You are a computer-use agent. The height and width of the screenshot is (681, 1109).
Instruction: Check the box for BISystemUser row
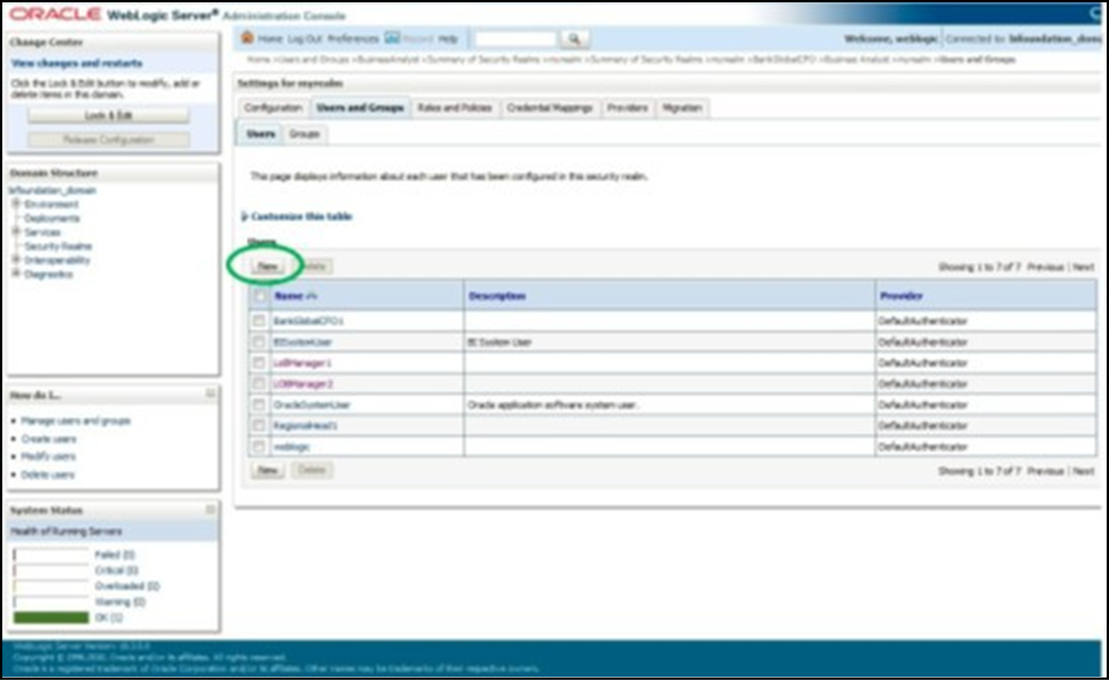pos(259,342)
